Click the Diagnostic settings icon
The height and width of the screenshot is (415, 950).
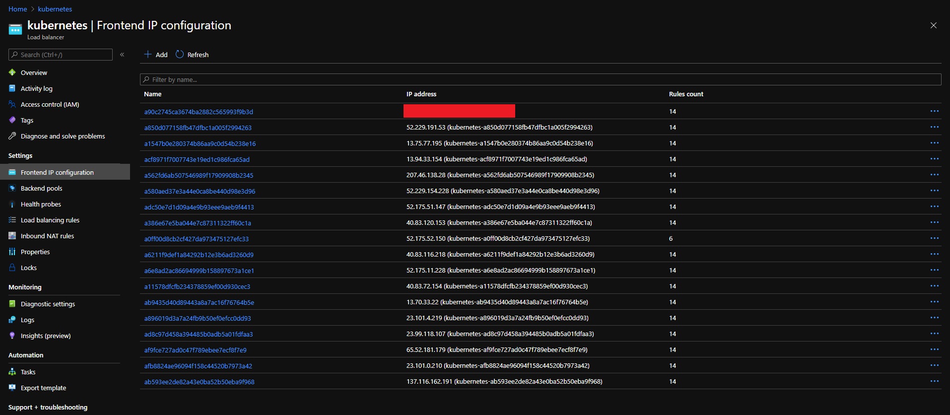point(12,304)
